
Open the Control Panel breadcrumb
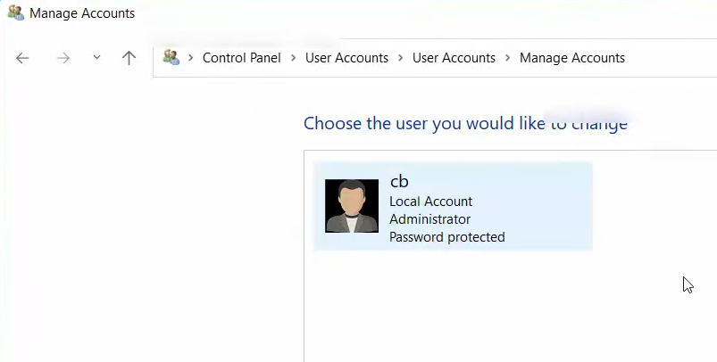click(x=241, y=58)
